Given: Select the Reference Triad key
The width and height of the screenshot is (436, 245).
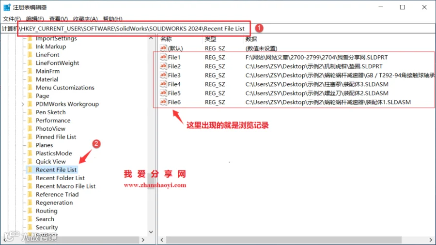Looking at the screenshot, I should click(57, 195).
